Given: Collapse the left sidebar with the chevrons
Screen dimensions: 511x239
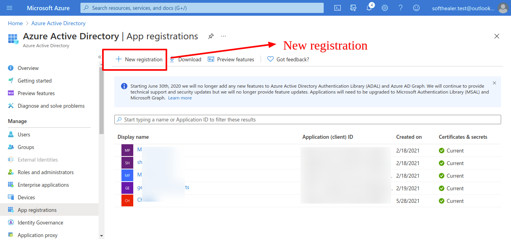Looking at the screenshot, I should point(100,57).
